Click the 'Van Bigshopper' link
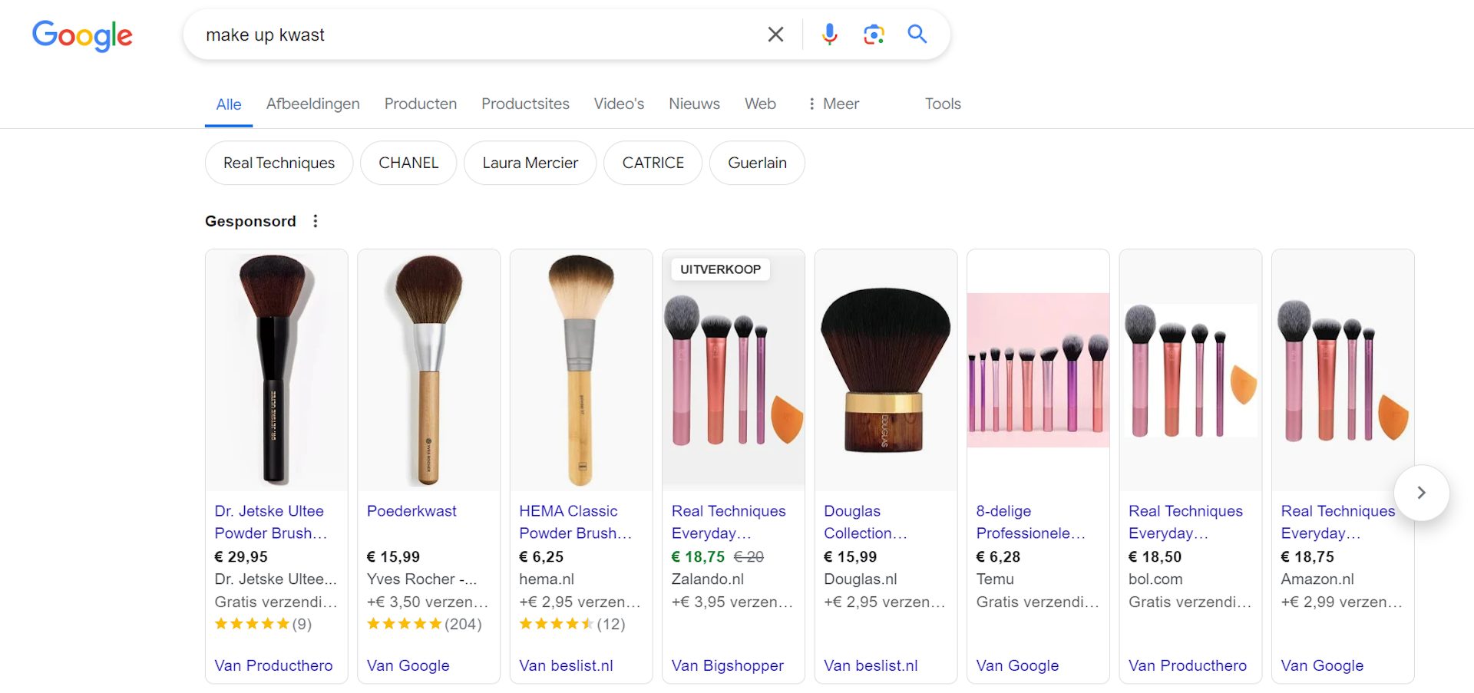 tap(727, 665)
